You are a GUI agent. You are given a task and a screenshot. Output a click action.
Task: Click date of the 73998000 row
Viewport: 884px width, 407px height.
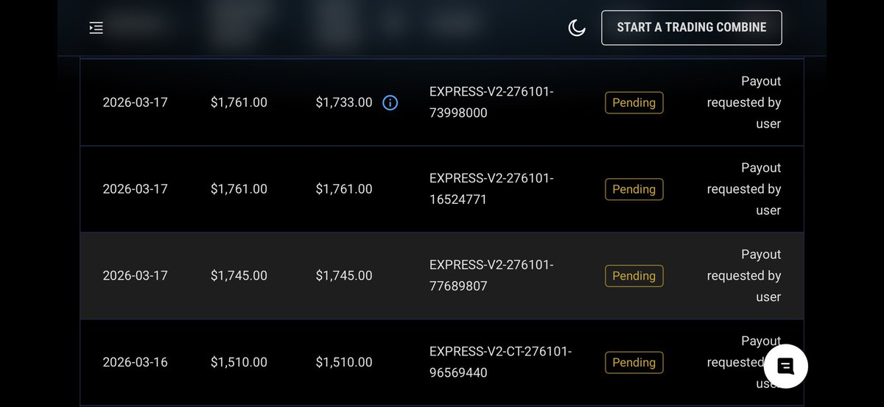(136, 102)
